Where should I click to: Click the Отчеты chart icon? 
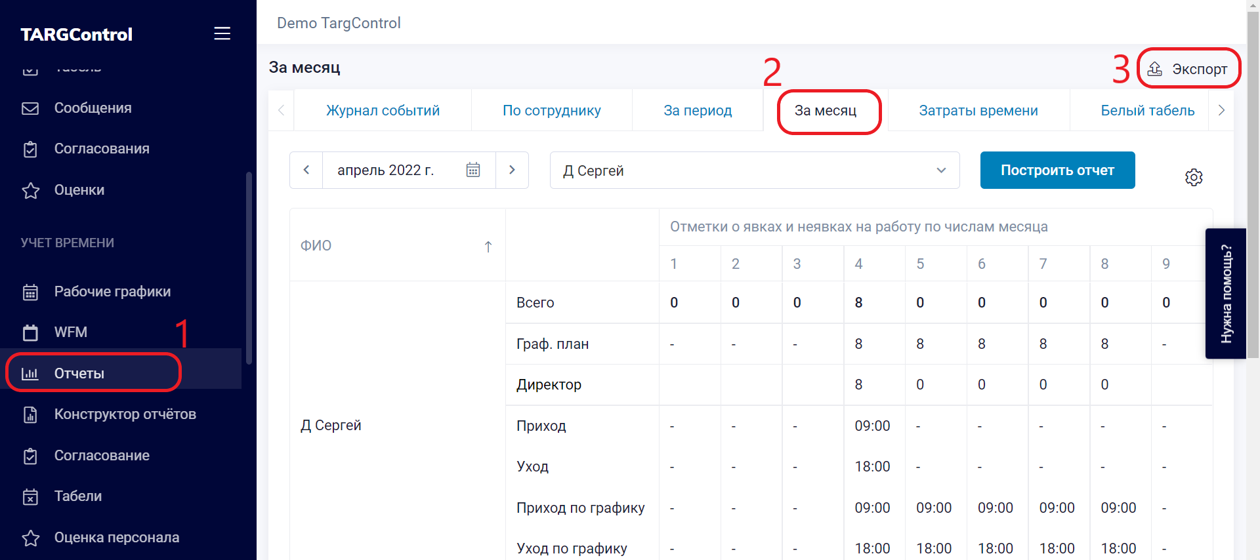tap(30, 374)
